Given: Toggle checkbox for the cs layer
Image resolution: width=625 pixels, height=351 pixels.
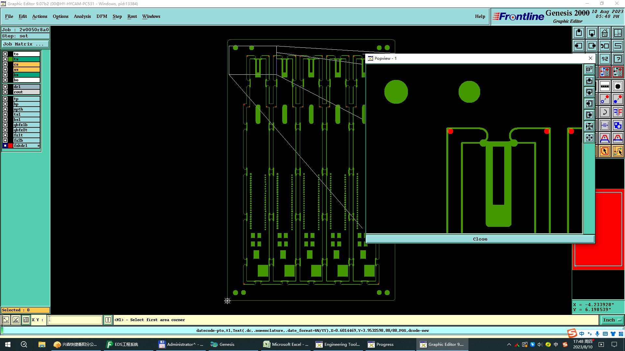Looking at the screenshot, I should (x=5, y=64).
